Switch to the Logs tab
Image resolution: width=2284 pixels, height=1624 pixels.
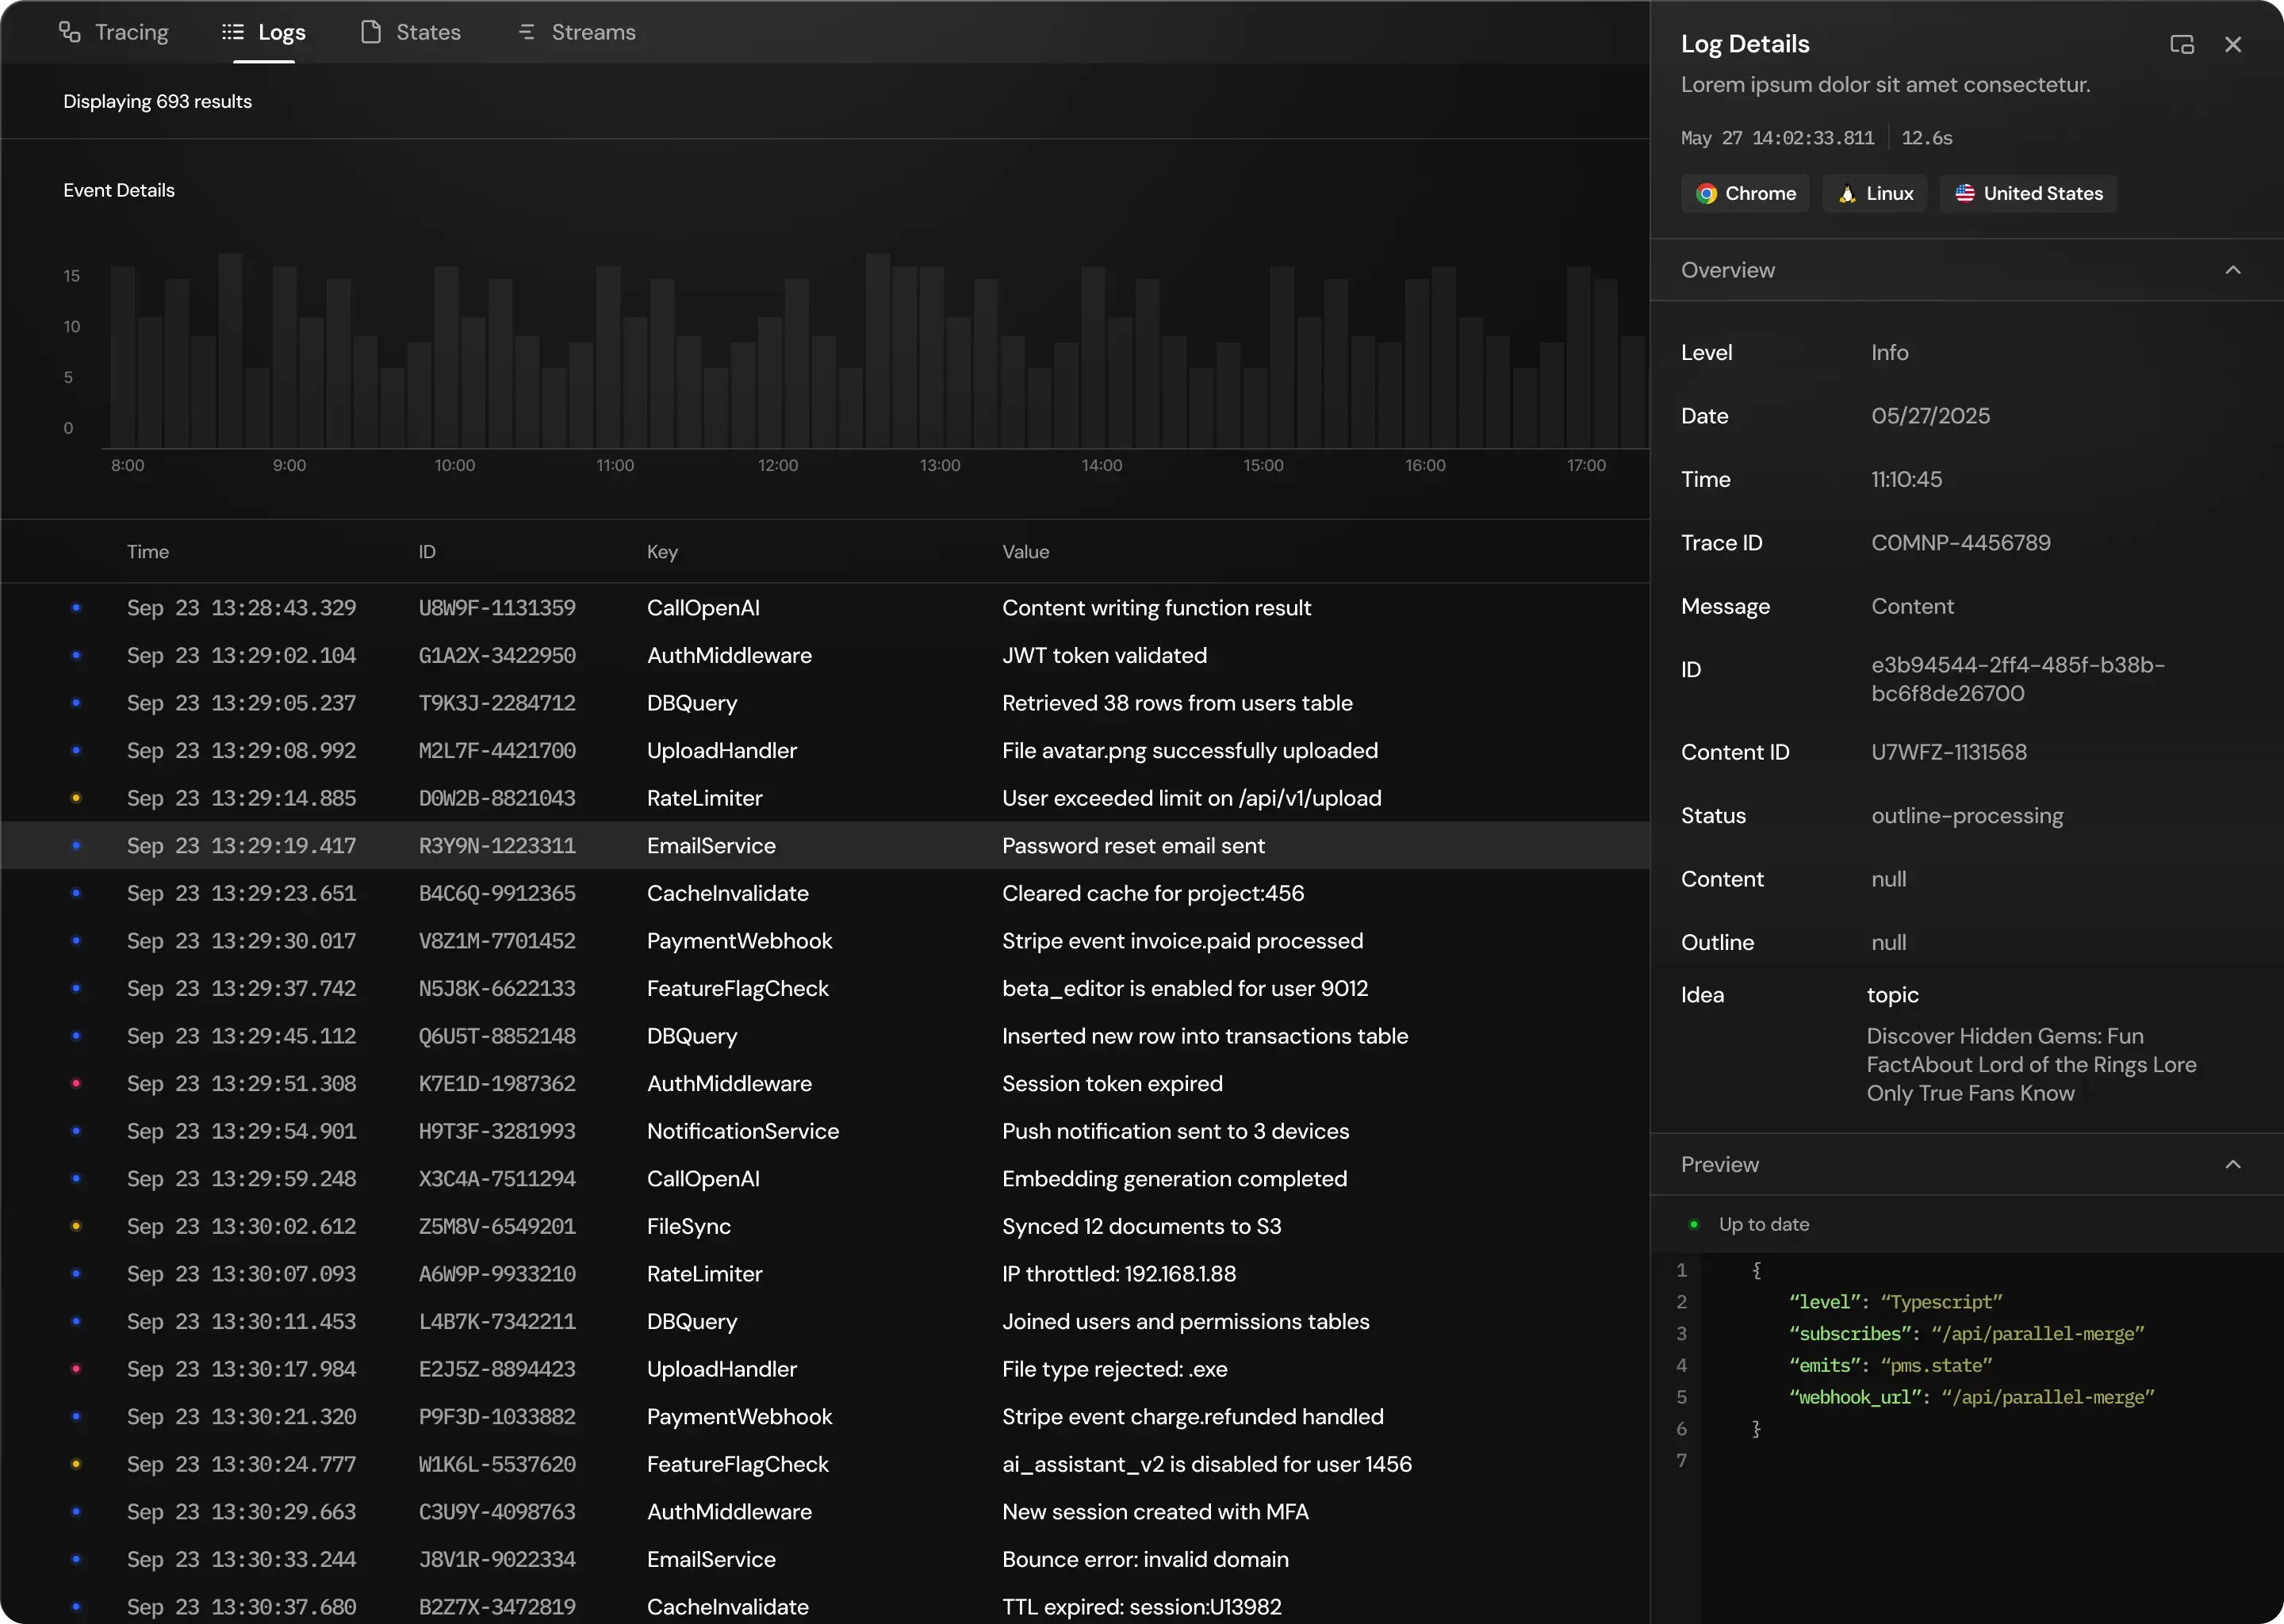(x=264, y=32)
